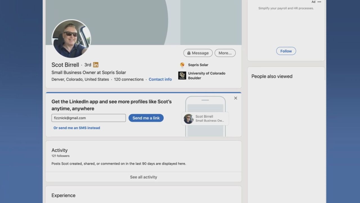Click the Activity section heading
The image size is (360, 203).
[60, 150]
